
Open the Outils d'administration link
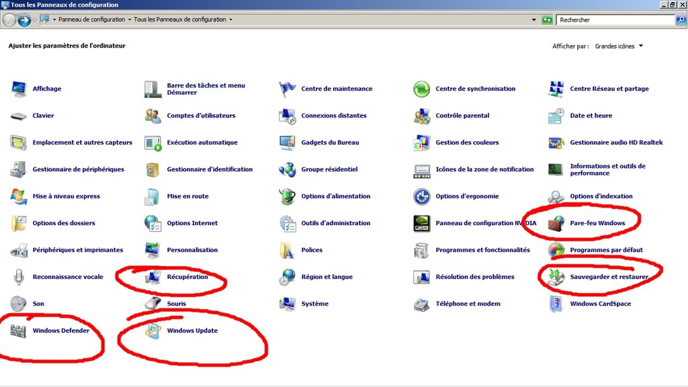(x=336, y=223)
